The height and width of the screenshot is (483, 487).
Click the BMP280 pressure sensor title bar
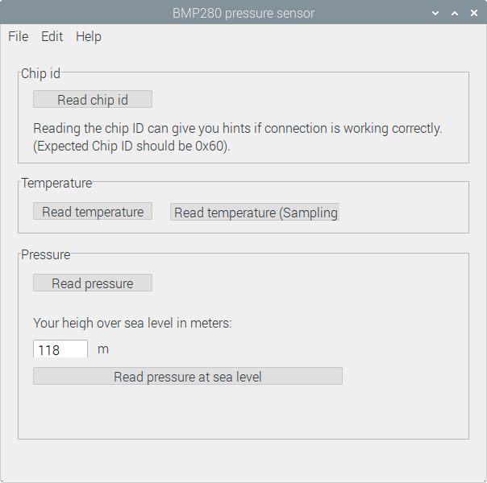tap(243, 13)
